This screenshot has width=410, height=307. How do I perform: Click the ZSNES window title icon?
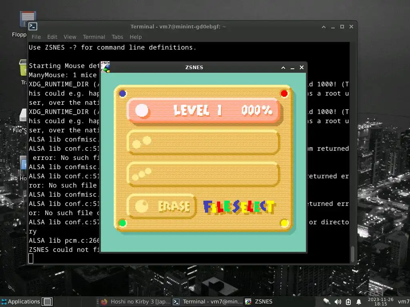[105, 67]
